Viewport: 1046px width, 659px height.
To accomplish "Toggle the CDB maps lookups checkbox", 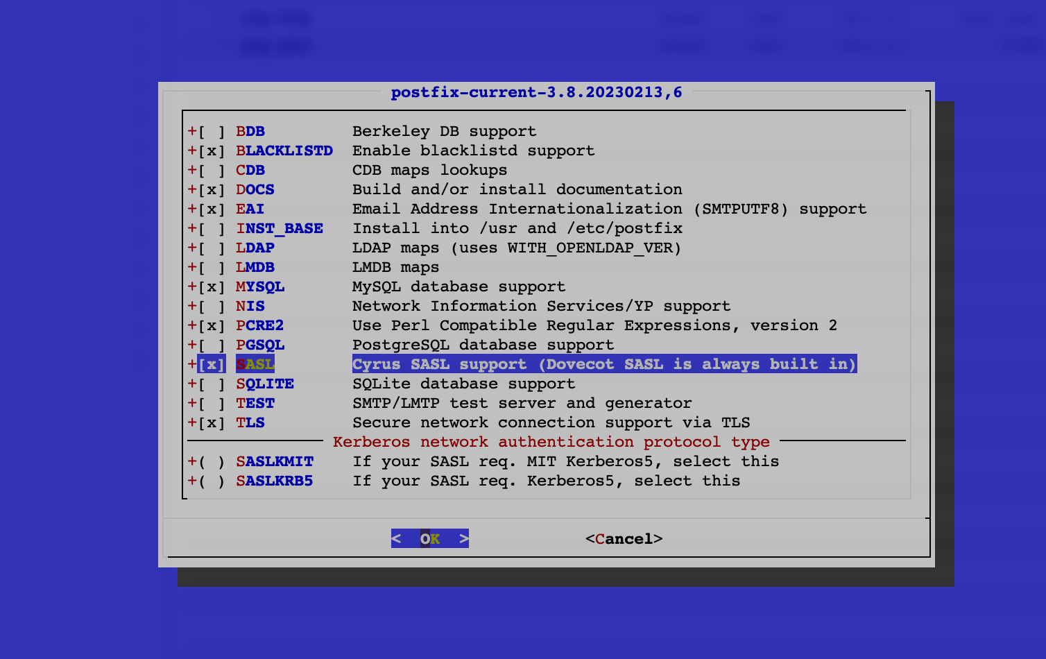I will 212,171.
